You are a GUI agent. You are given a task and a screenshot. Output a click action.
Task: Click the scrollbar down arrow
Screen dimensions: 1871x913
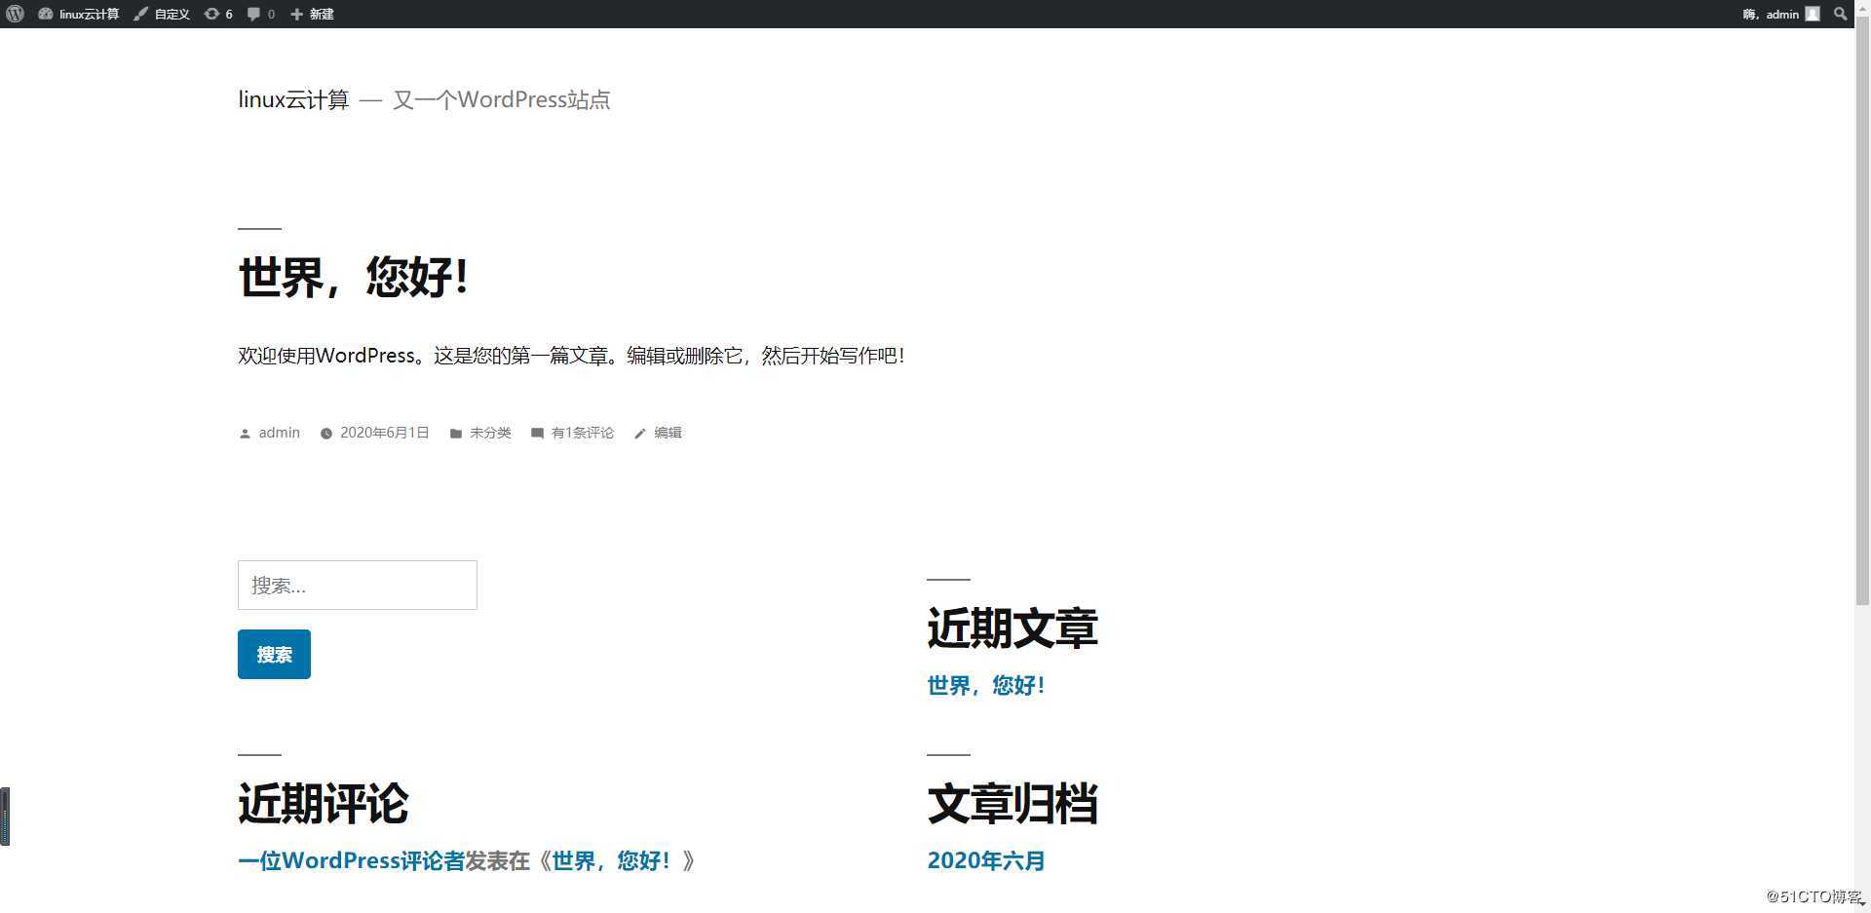[x=1862, y=904]
